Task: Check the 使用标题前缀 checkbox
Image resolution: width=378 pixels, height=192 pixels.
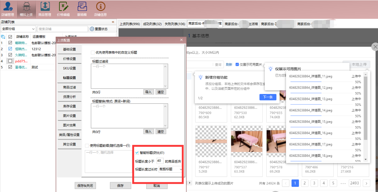Action: (87, 146)
